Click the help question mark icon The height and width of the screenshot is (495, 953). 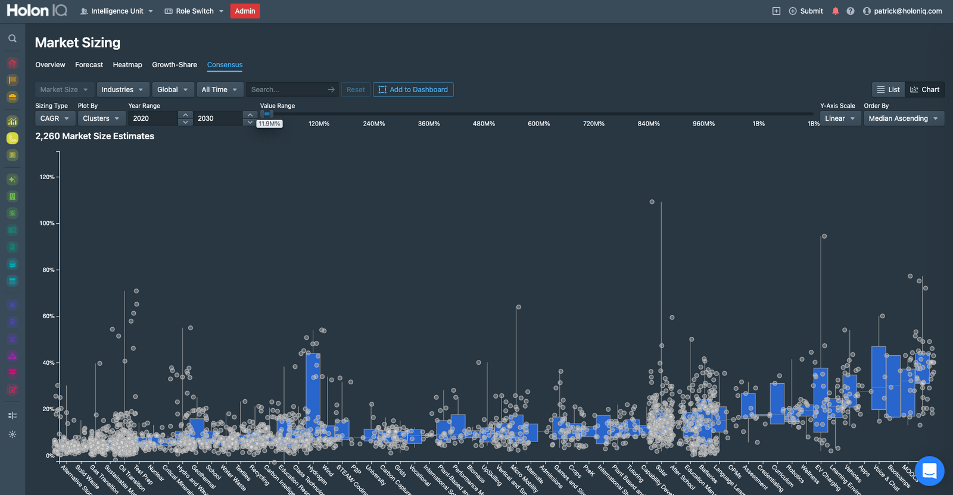click(x=850, y=11)
